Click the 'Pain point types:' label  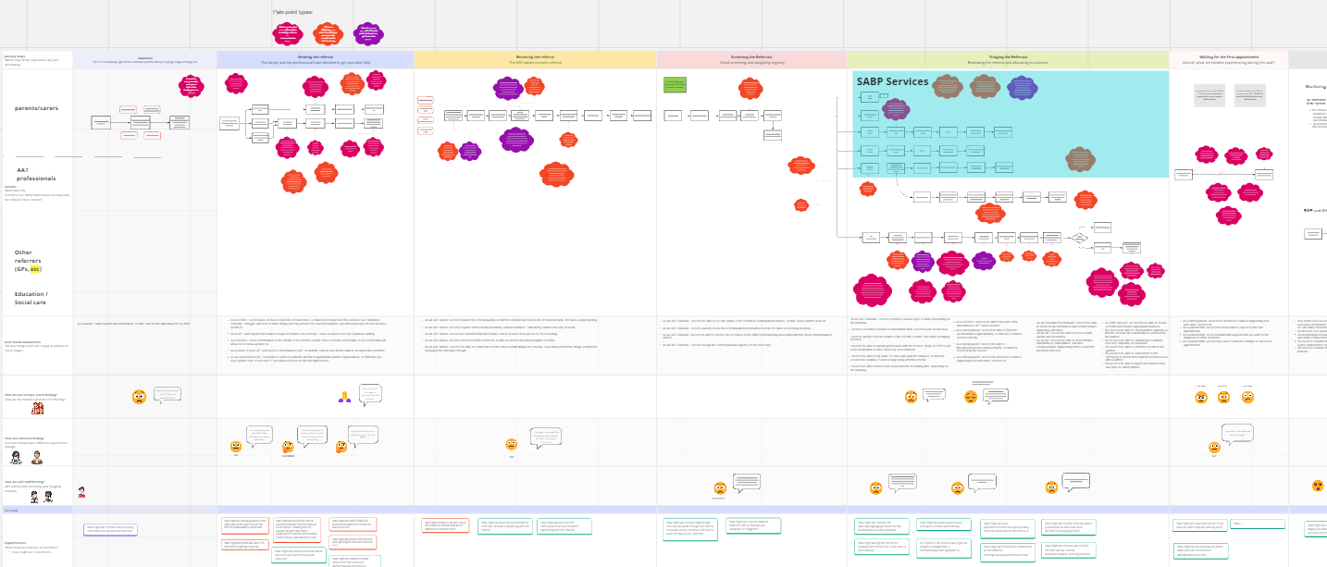292,12
